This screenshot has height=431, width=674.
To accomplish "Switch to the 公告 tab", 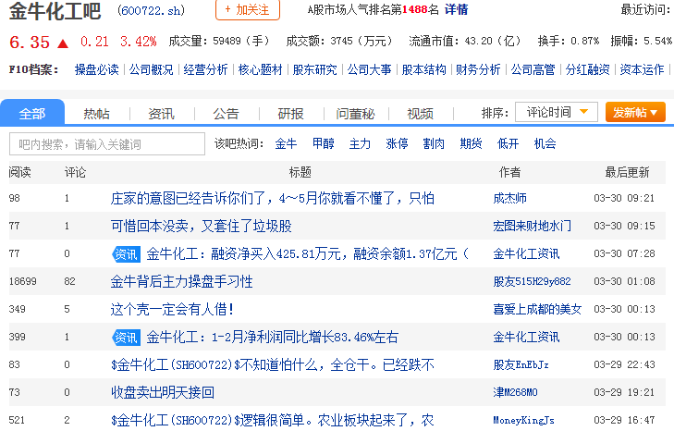I will click(x=227, y=114).
